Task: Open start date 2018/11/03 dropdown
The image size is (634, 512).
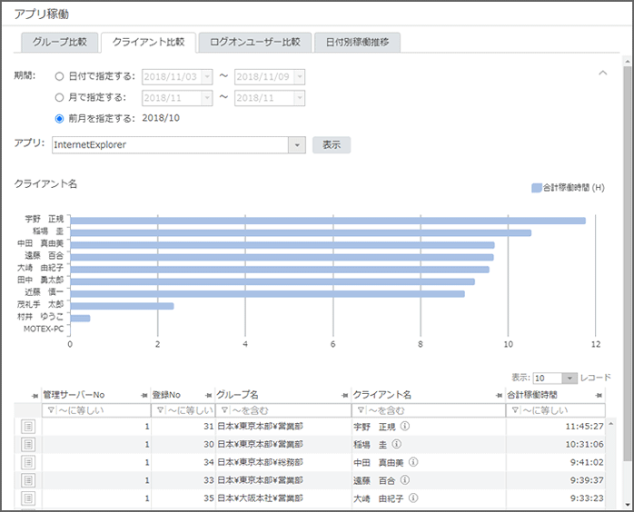Action: tap(207, 77)
